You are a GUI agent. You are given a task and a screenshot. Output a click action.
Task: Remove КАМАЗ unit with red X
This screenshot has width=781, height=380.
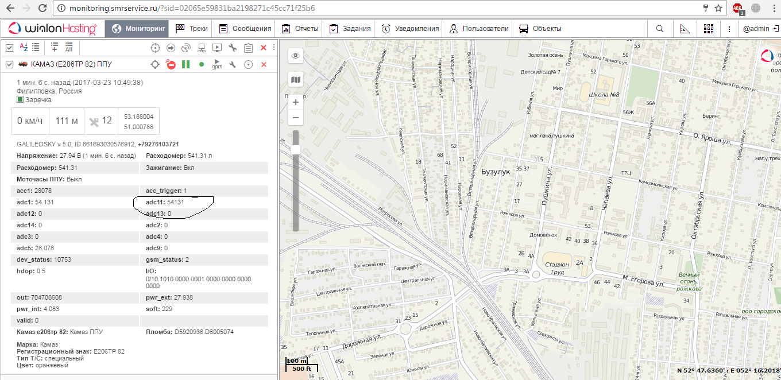(x=264, y=65)
